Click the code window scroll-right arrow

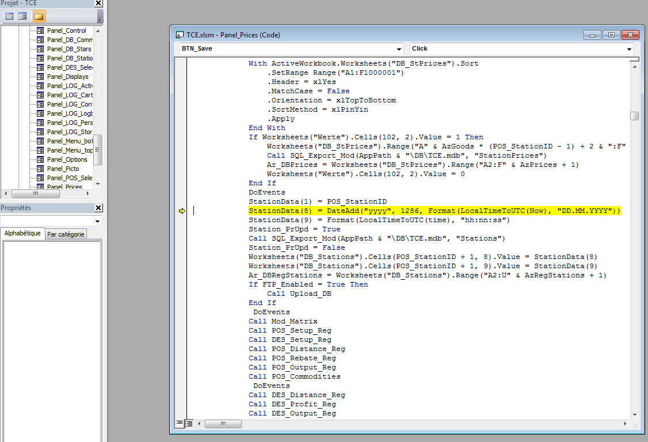(x=625, y=424)
